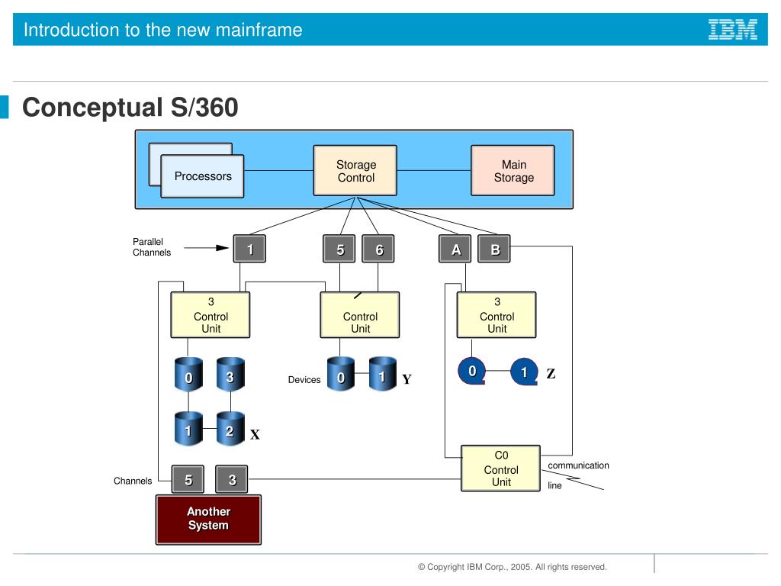Viewport: 781px width, 586px height.
Task: Click disk device 2 in group X
Action: tap(230, 429)
